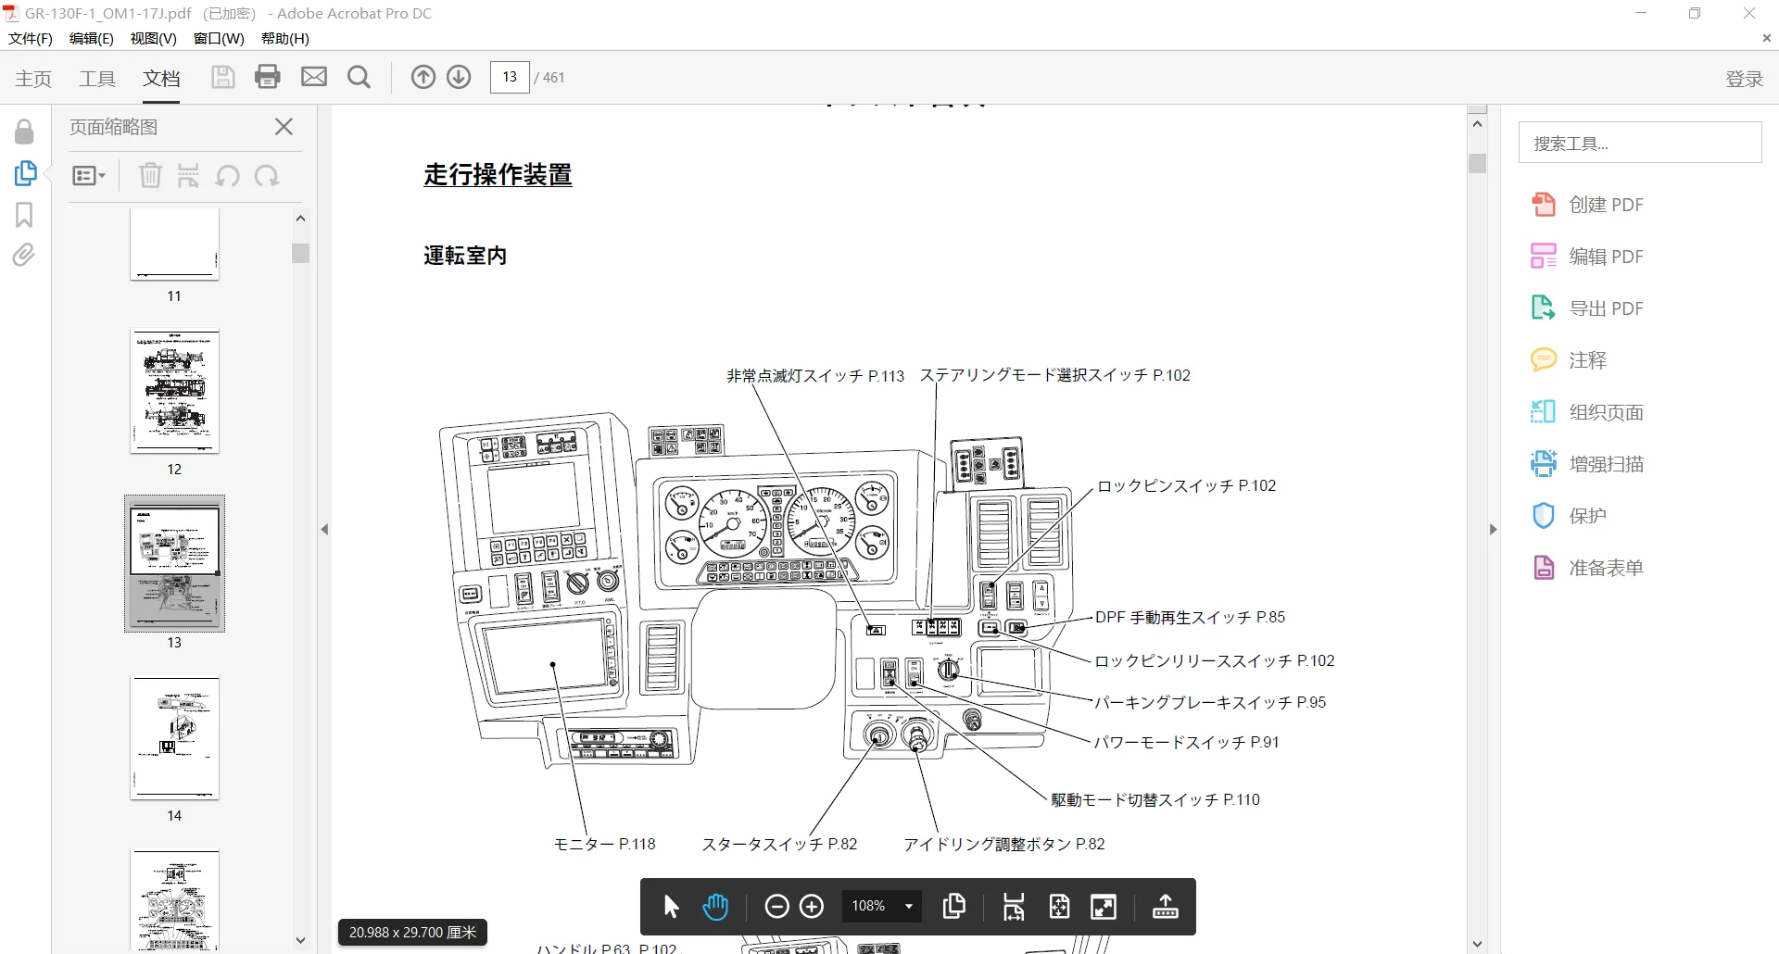Viewport: 1779px width, 954px height.
Task: Open the 帮助(H) menu
Action: 285,38
